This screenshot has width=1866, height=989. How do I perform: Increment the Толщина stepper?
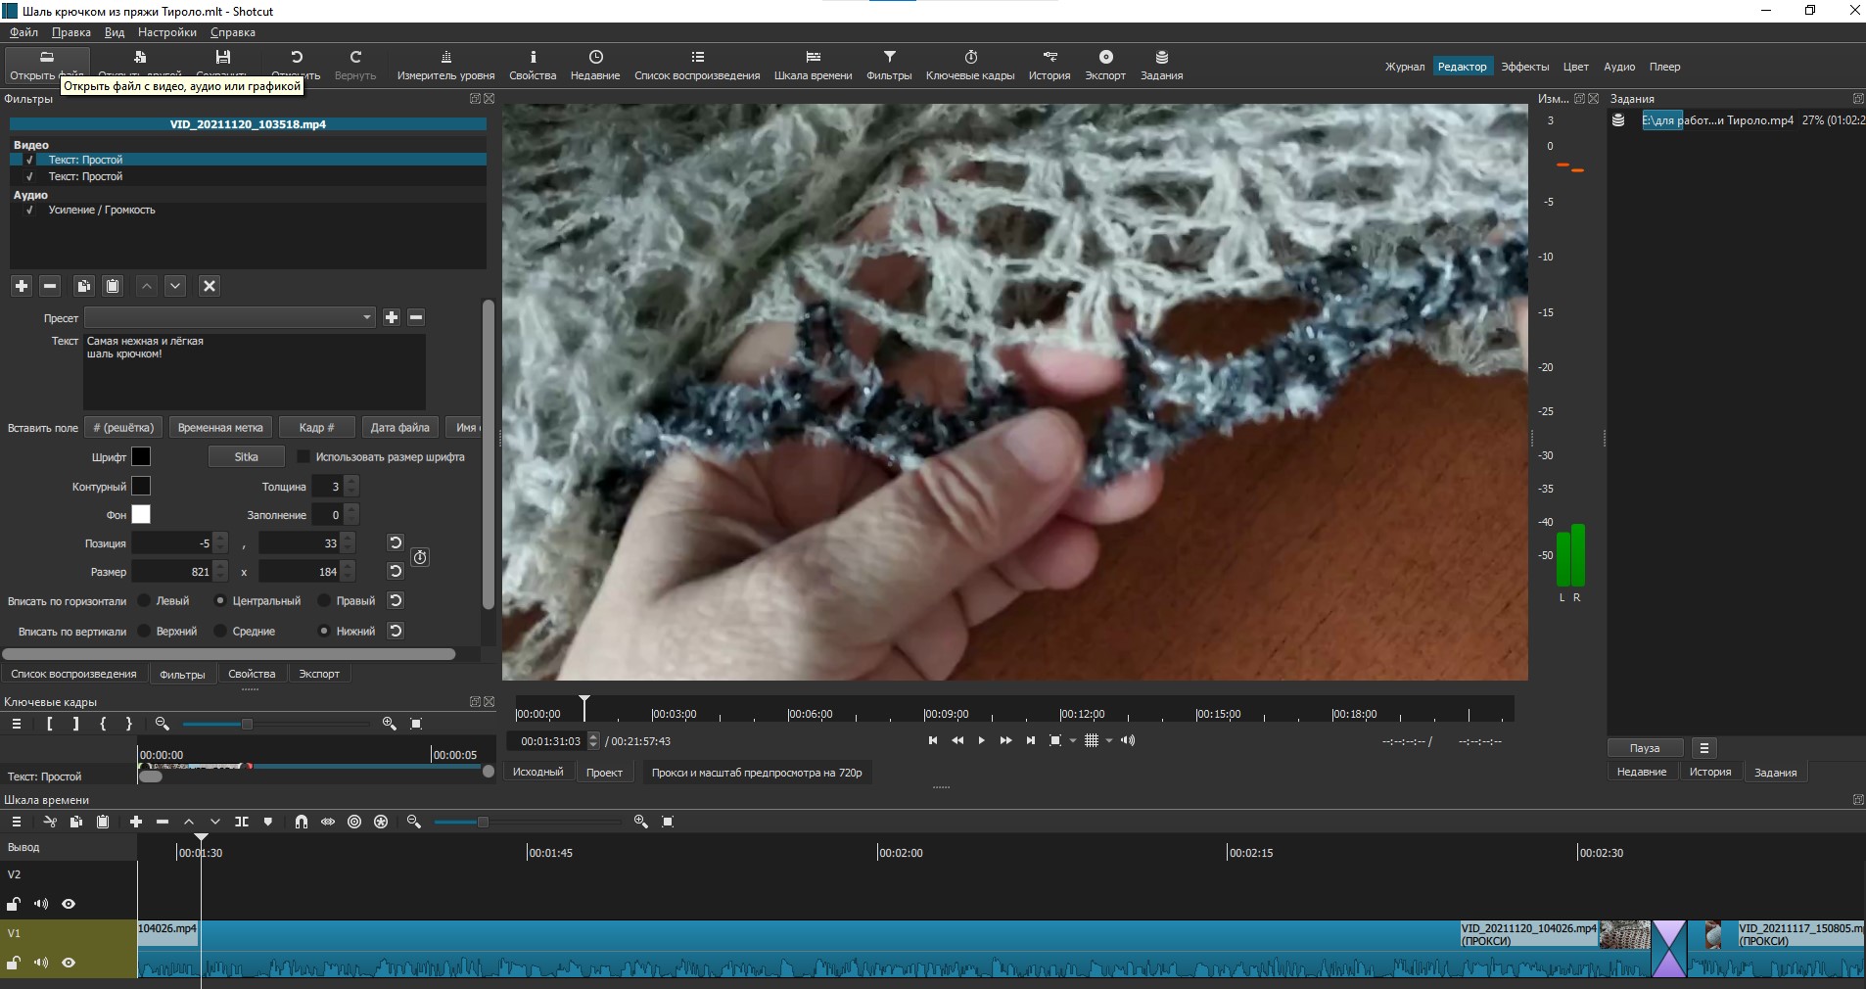[x=351, y=481]
